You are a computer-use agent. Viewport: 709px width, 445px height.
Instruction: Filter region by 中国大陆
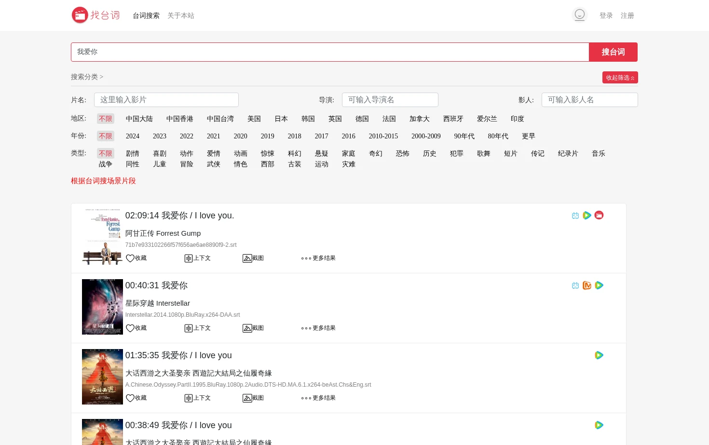[139, 119]
